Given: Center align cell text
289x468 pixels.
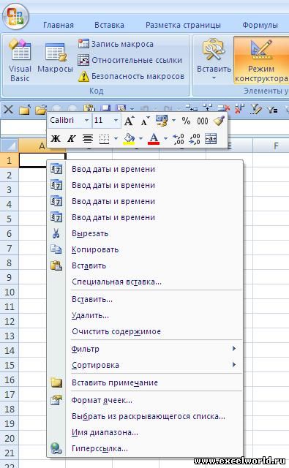Looking at the screenshot, I should coord(88,138).
